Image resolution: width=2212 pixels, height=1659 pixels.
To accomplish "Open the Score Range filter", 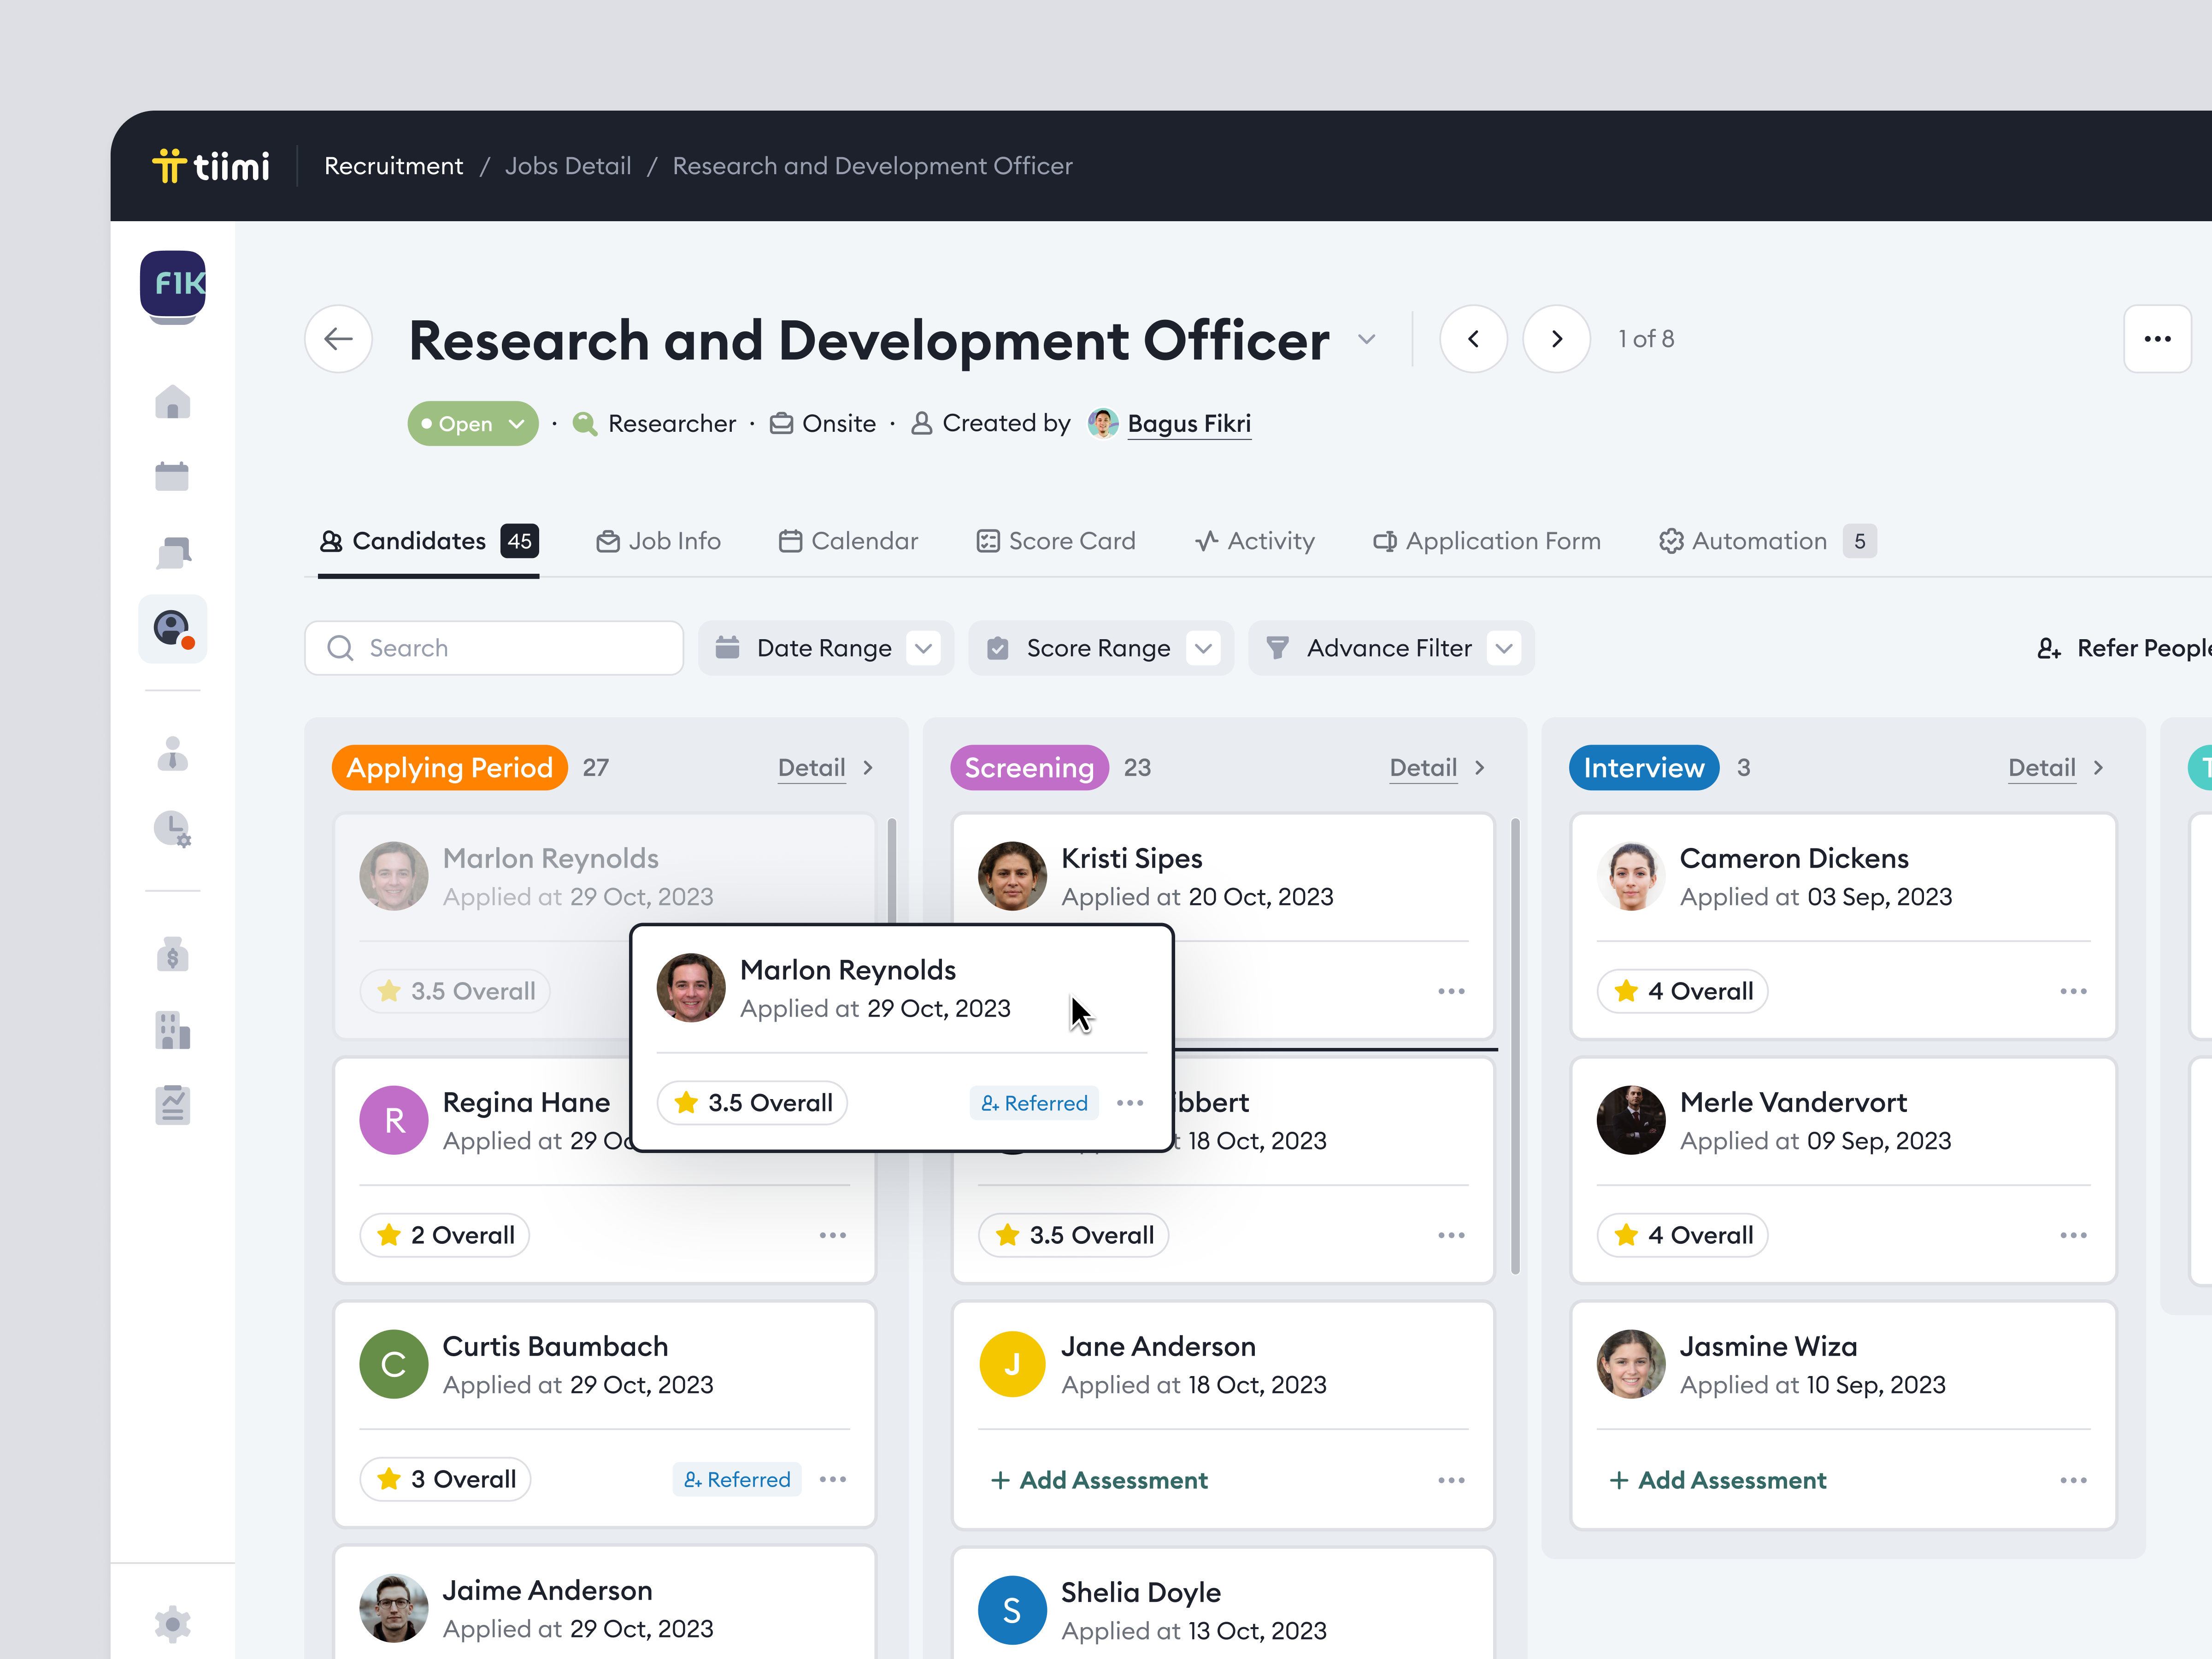I will 1099,647.
